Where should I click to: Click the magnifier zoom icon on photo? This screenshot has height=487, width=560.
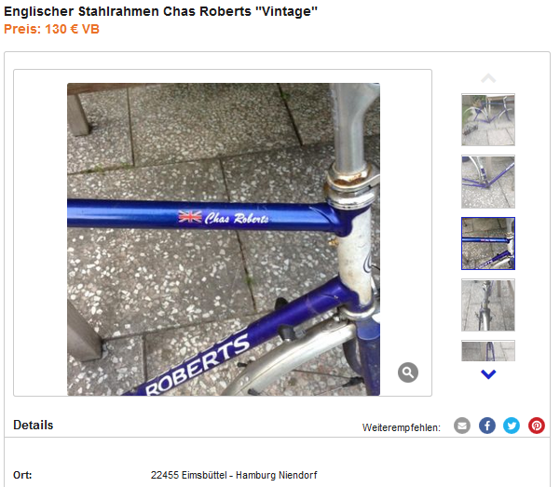point(408,372)
